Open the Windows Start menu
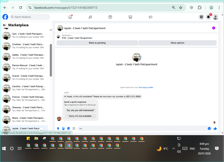 click(4, 149)
